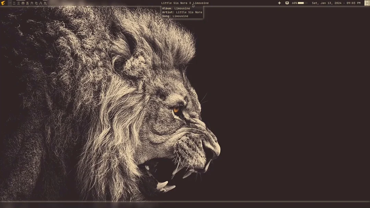Click the grid layout icon at the far right
The image size is (370, 208).
pos(367,3)
